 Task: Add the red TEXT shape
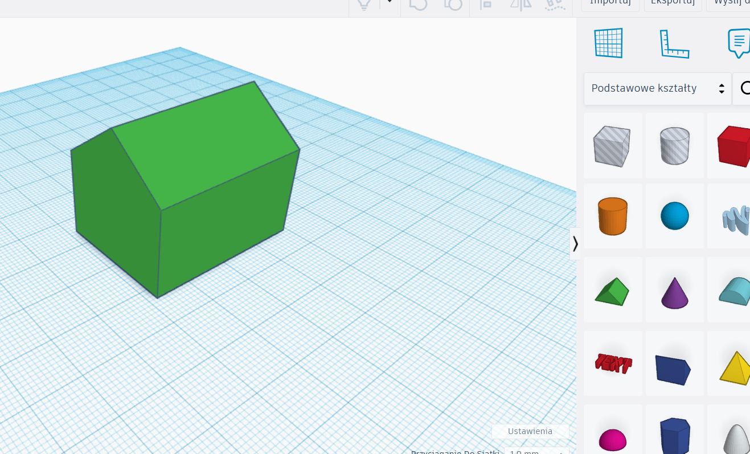613,363
